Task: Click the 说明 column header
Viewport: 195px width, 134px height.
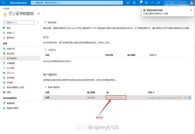Action: pos(48,92)
